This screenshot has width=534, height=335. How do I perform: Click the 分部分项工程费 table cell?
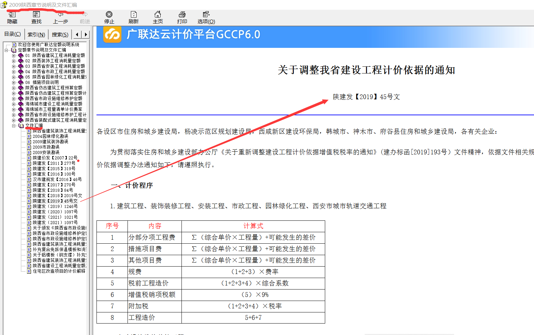(x=154, y=237)
